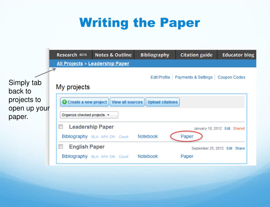Click the Leadership Paper breadcrumb link

point(109,63)
